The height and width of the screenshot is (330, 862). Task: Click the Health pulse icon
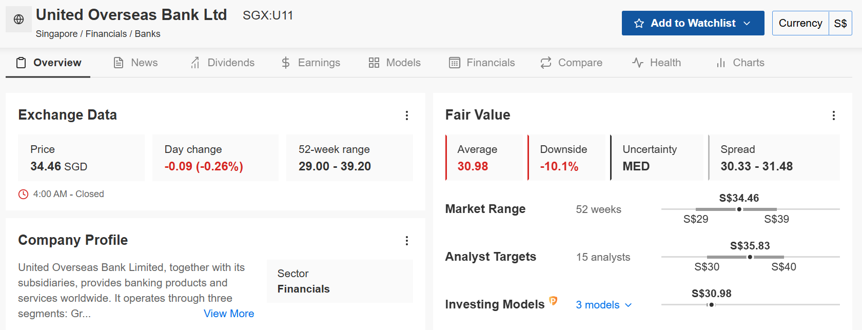coord(638,63)
